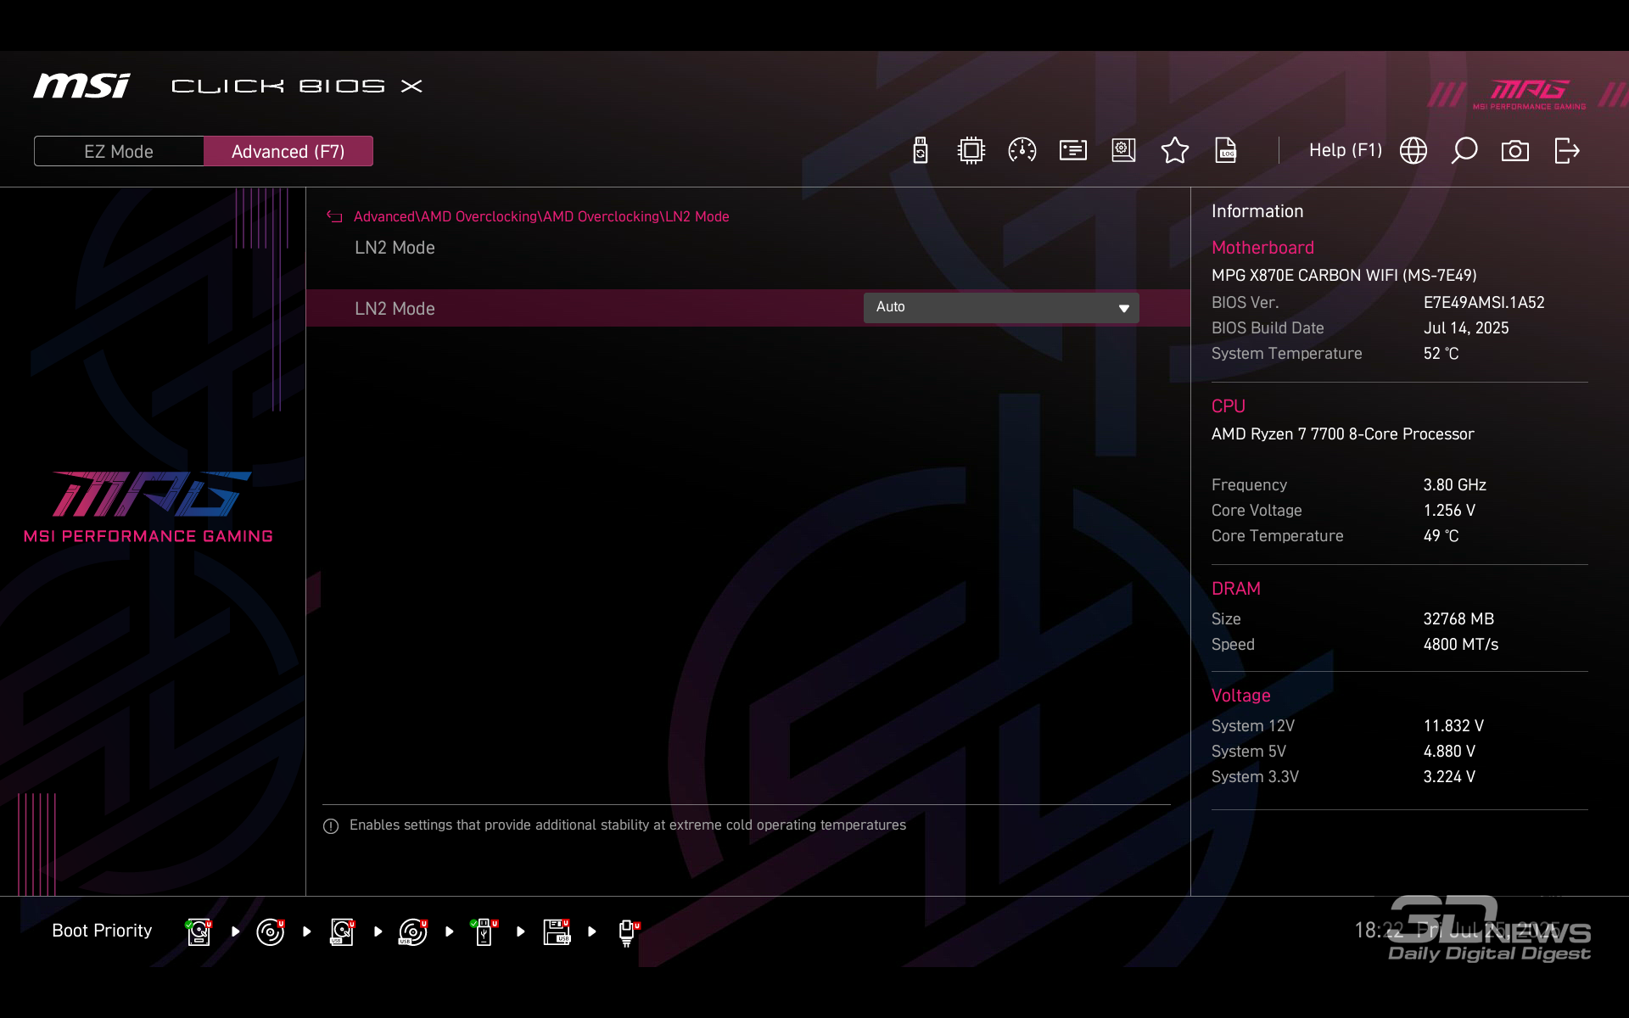Click the LN2 Mode page heading

coord(395,248)
